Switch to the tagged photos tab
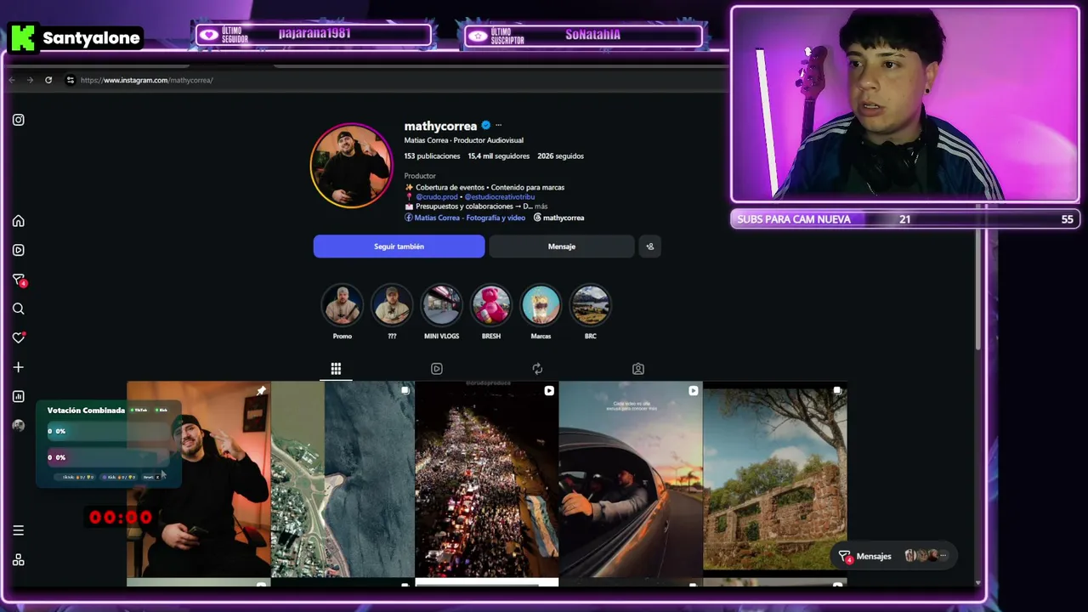The width and height of the screenshot is (1088, 612). [x=638, y=369]
